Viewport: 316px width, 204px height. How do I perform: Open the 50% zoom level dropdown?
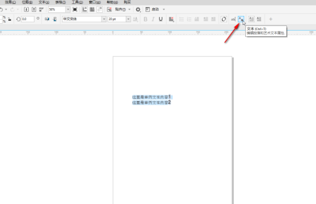68,9
